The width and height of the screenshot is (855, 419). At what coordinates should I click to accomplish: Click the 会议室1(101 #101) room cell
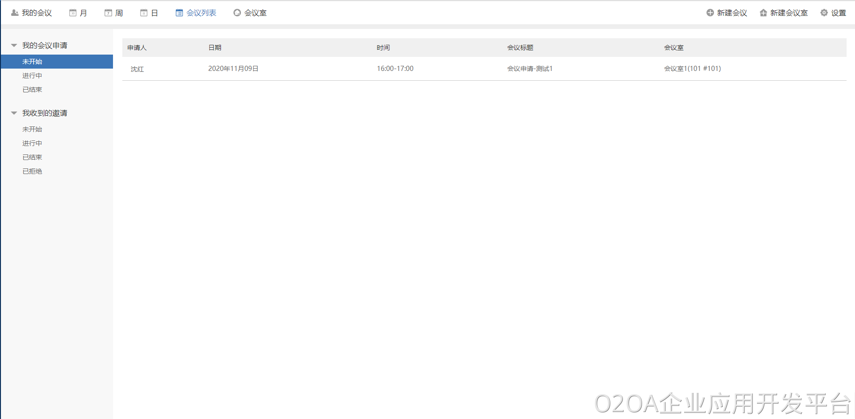pos(692,69)
